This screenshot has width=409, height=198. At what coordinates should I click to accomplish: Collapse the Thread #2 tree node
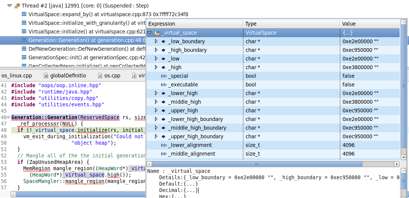click(x=10, y=6)
